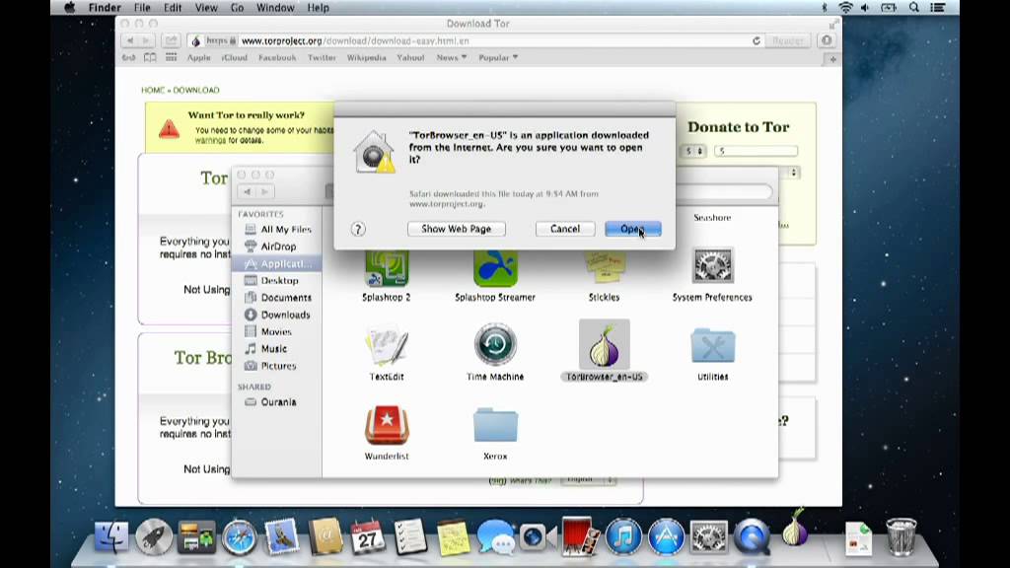Open the Mail stamp icon in Dock
The image size is (1010, 568).
pyautogui.click(x=282, y=537)
